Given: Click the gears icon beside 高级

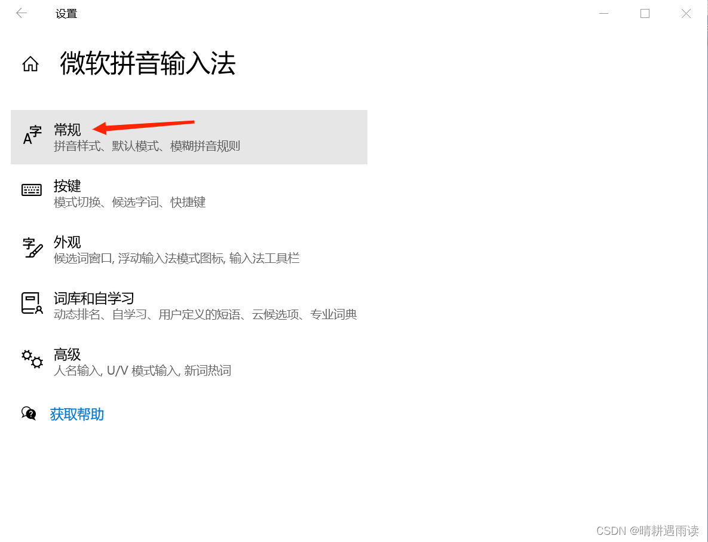Looking at the screenshot, I should 32,359.
